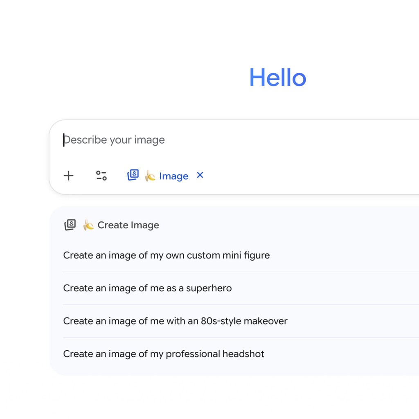
Task: Click the Create Image section heading text
Action: [128, 225]
